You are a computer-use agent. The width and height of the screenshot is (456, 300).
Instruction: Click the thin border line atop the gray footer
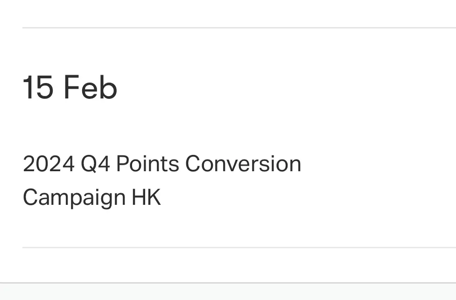click(x=228, y=283)
